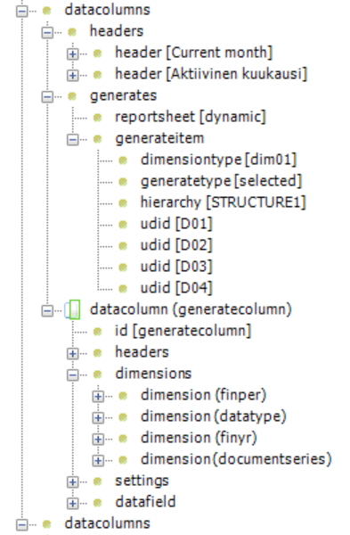Click the bullet icon beside dimension (finyr)
The image size is (350, 535).
(123, 439)
